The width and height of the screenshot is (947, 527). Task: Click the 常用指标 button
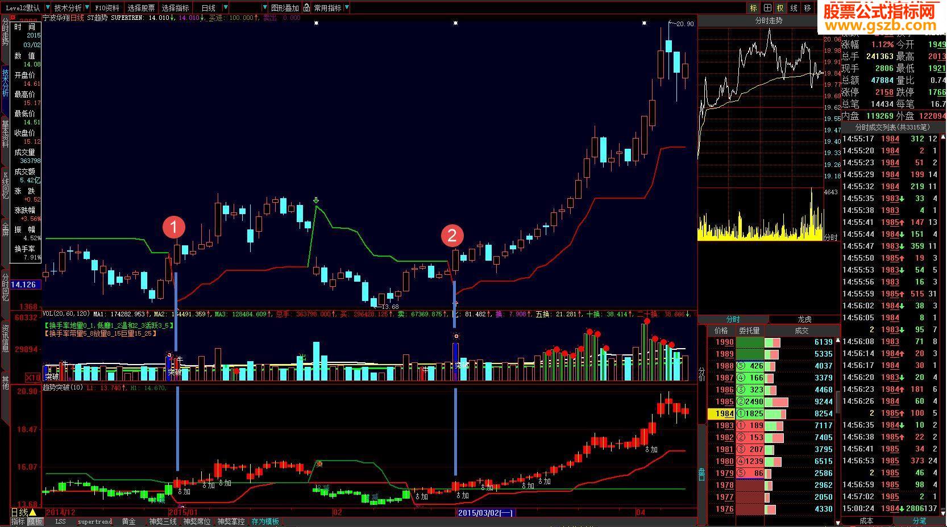click(x=328, y=8)
